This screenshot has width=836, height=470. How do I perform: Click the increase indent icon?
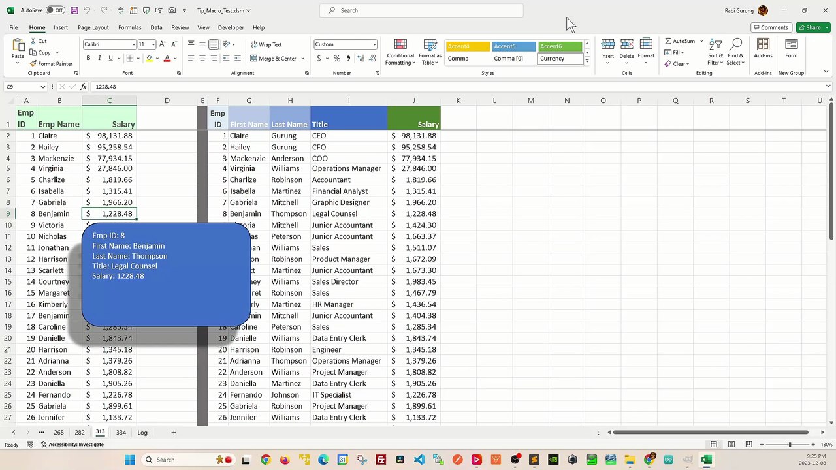point(238,58)
